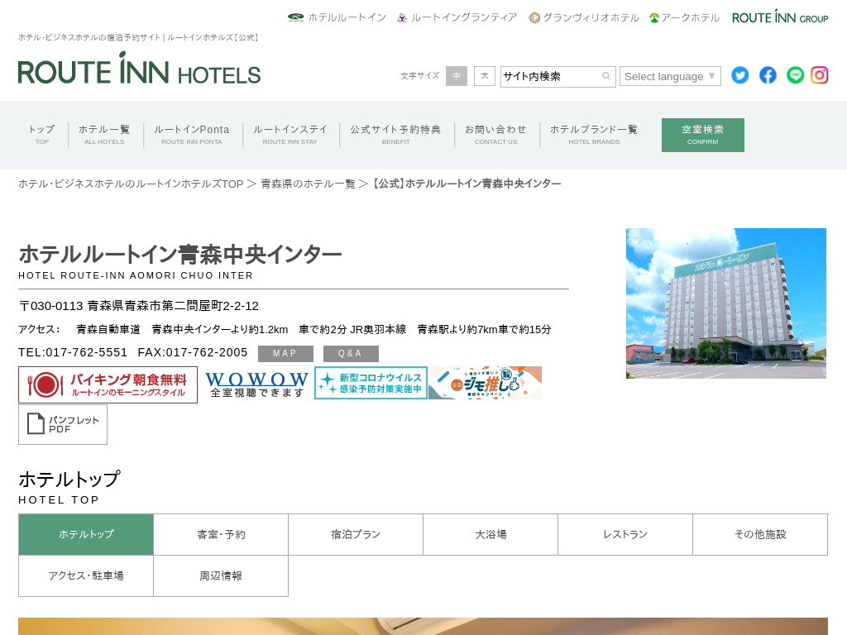Screen dimensions: 847x635
Task: Click the 空室検索 CONFIRM button
Action: [703, 135]
